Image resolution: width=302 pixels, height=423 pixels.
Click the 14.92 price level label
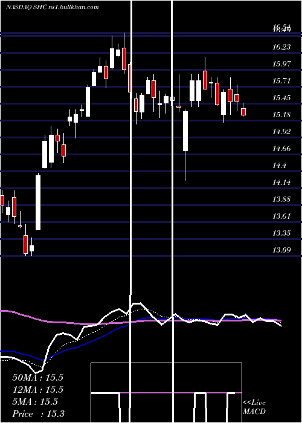coord(281,132)
